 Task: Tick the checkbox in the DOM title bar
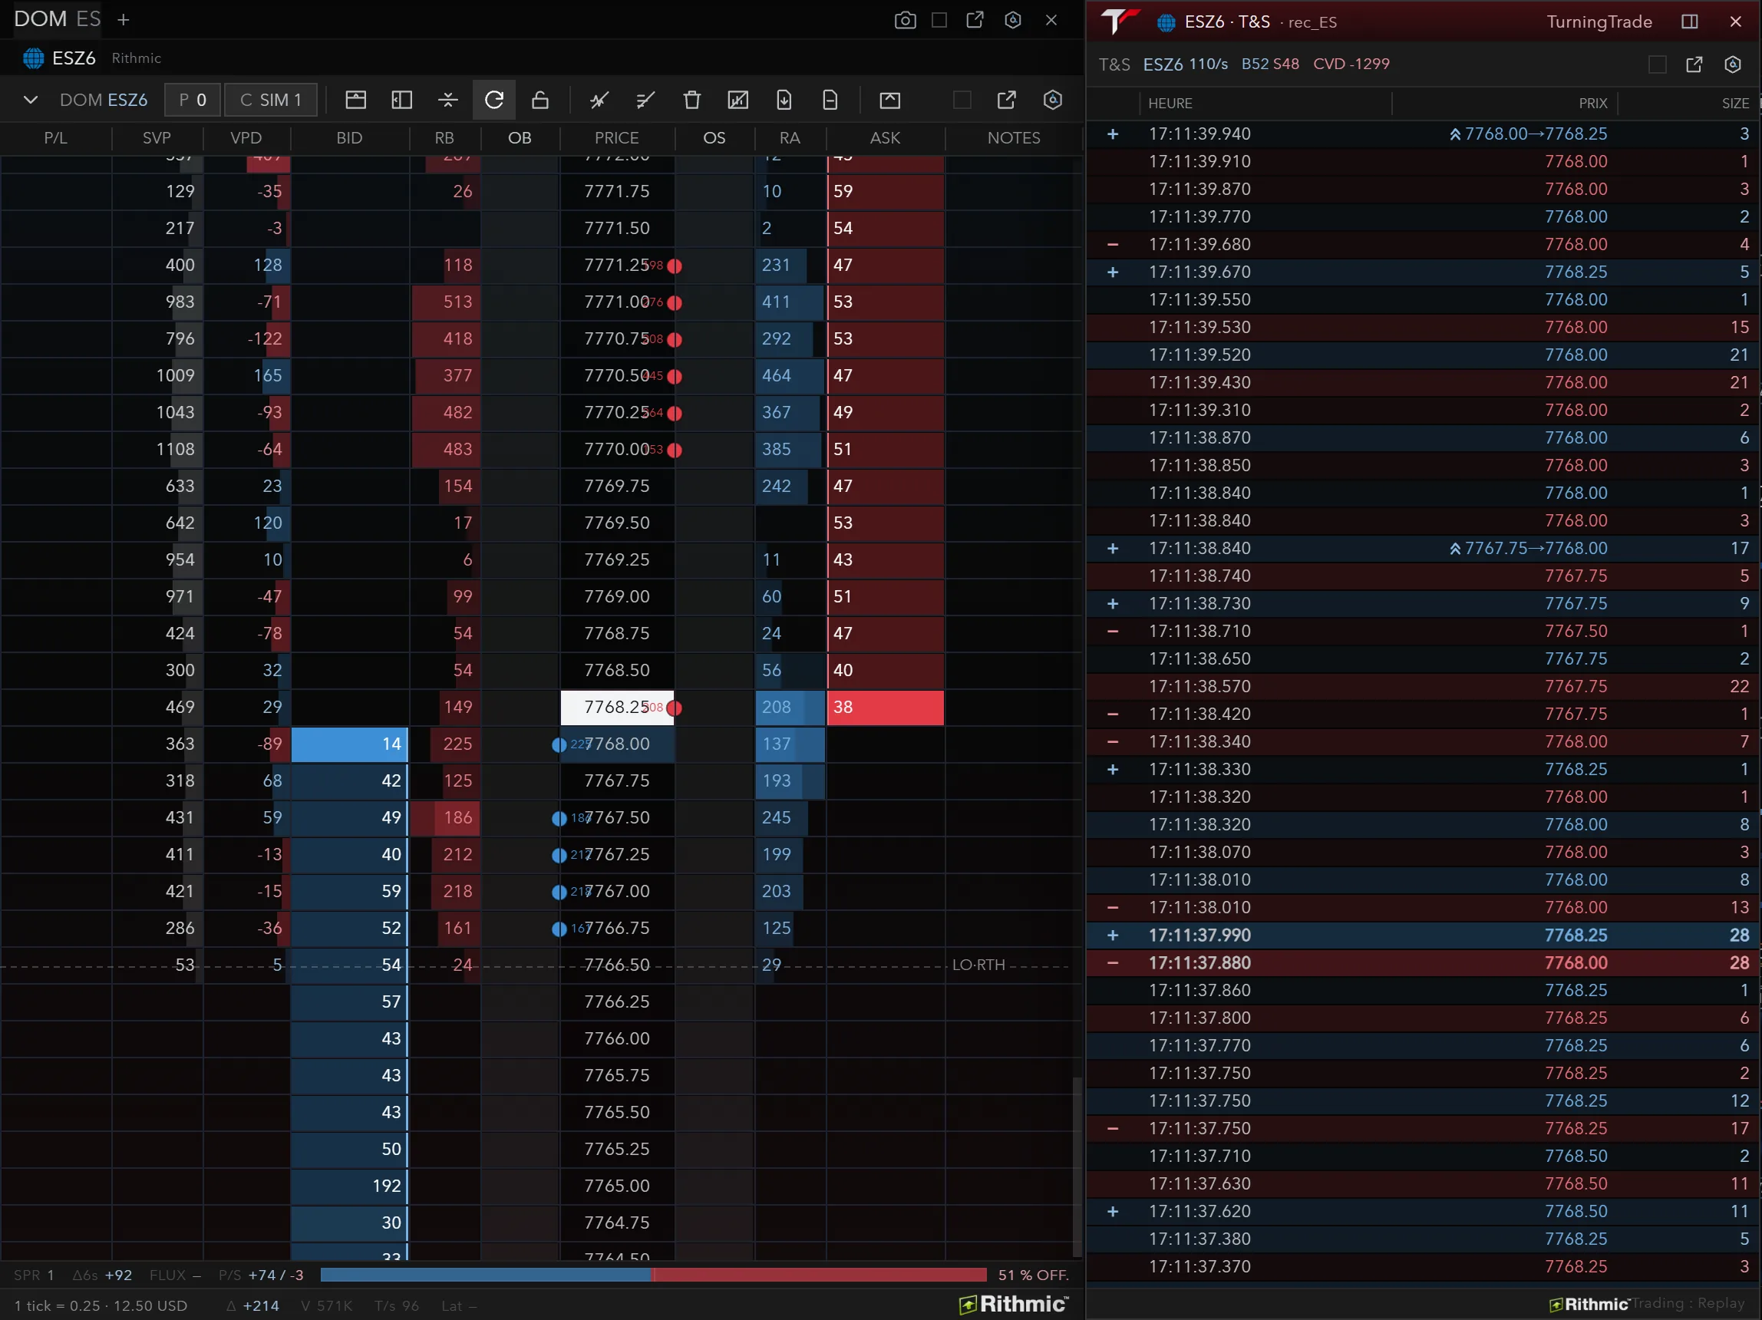click(x=939, y=20)
